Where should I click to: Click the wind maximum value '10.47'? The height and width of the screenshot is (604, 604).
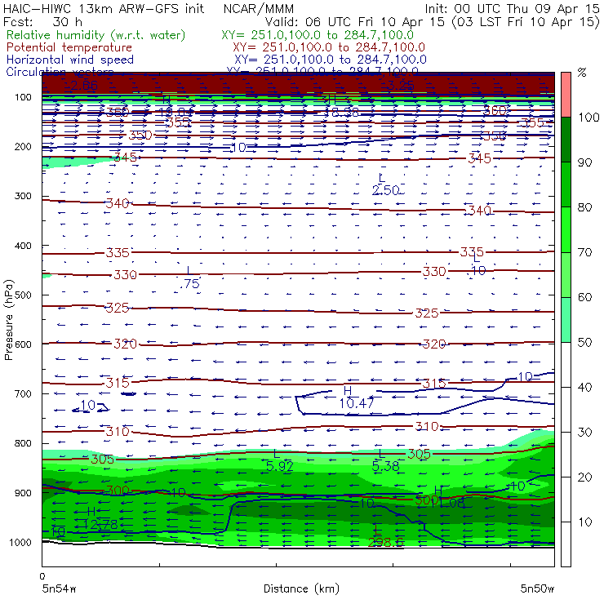[357, 403]
